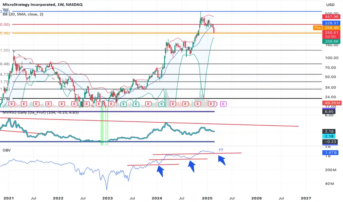343x202 pixels.
Task: Click the 2021 time axis label
Action: [8, 198]
